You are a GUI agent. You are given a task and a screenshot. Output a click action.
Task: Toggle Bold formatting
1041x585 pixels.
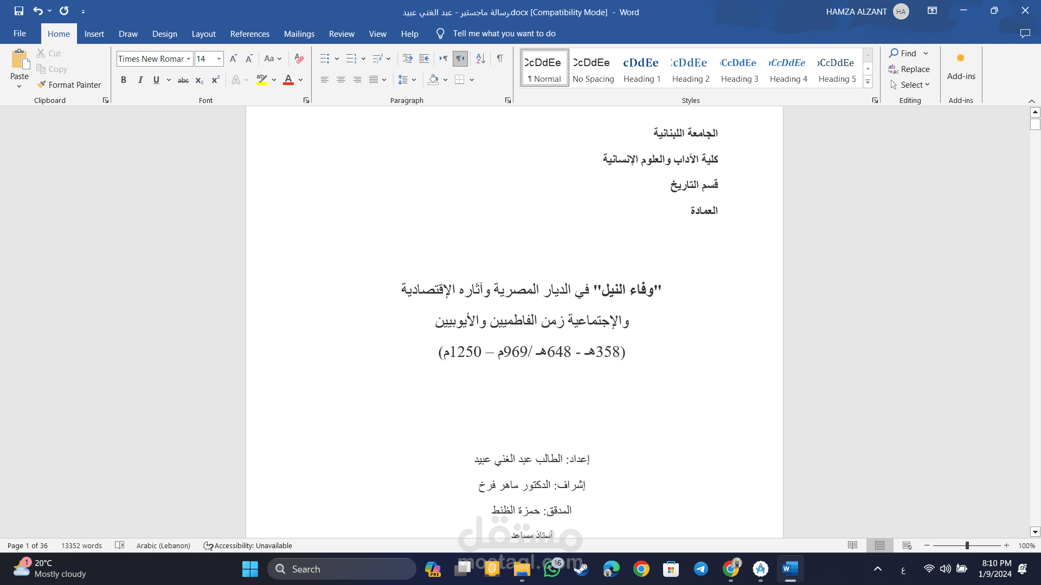coord(124,80)
